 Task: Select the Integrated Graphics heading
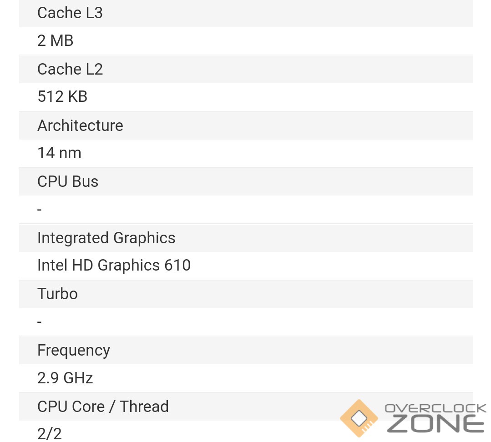tap(106, 238)
